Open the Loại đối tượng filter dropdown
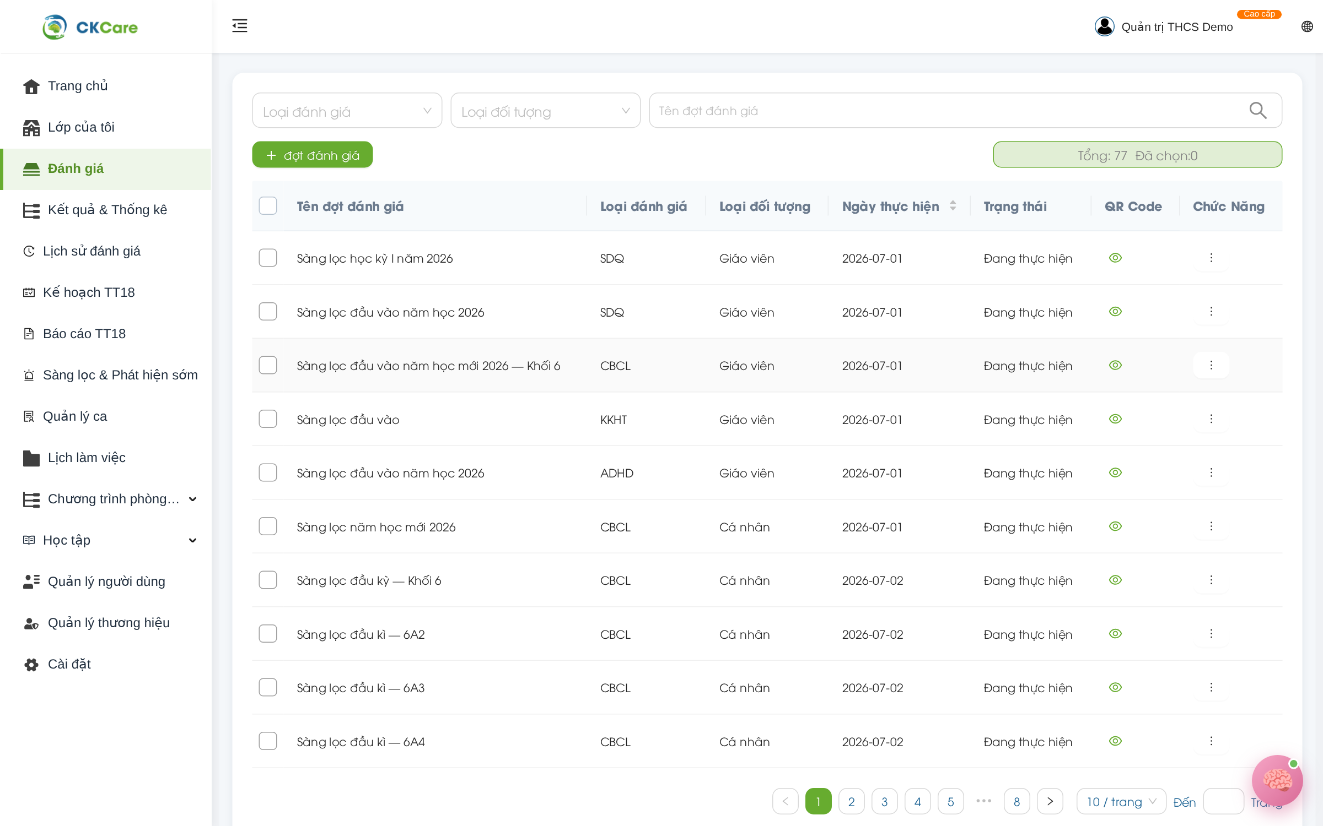The height and width of the screenshot is (826, 1323). (x=545, y=111)
